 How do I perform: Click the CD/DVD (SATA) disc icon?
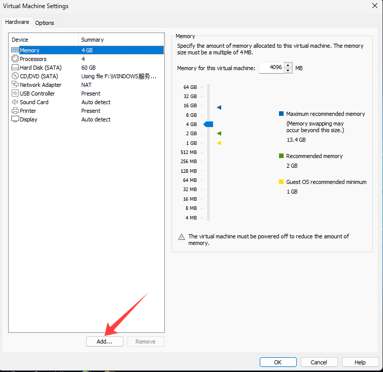coord(15,76)
